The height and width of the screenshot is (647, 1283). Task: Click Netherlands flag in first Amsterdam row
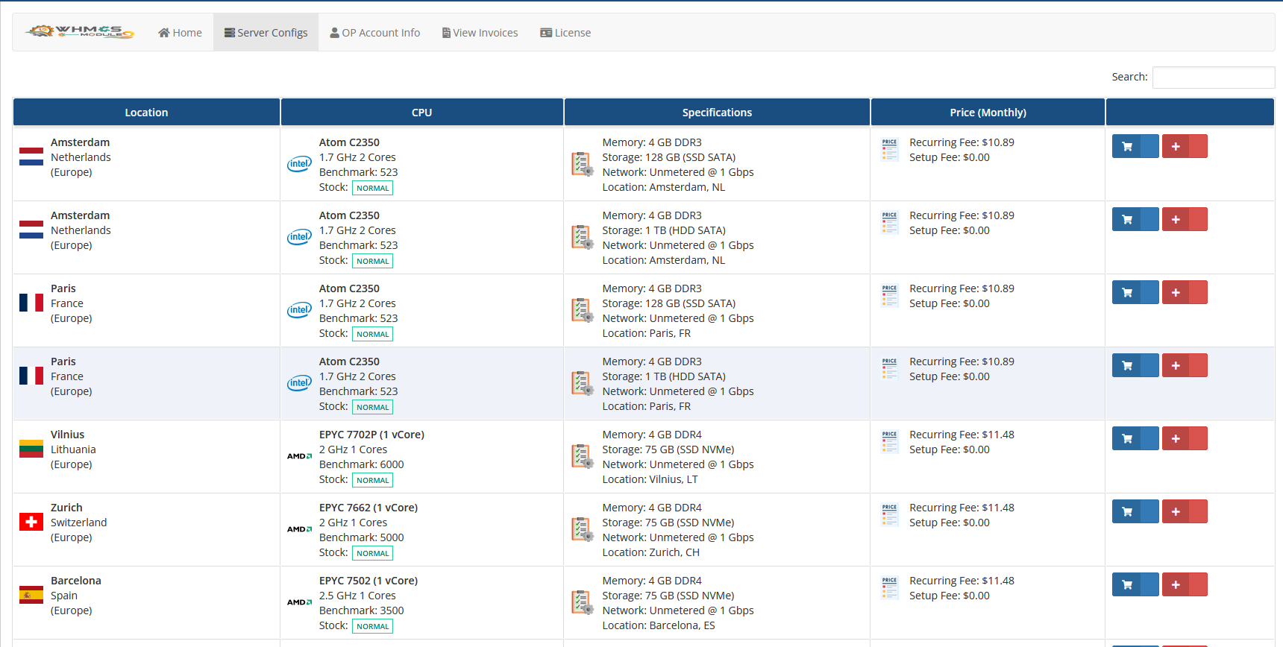(31, 157)
